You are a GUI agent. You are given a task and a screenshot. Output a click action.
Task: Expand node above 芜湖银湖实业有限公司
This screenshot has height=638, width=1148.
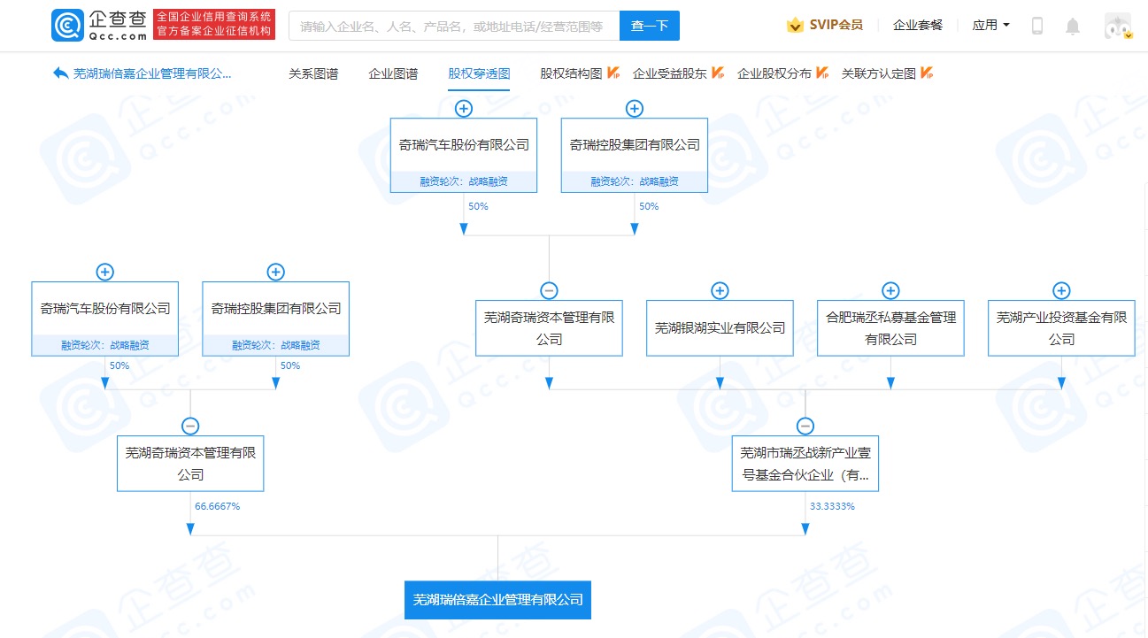pos(720,291)
